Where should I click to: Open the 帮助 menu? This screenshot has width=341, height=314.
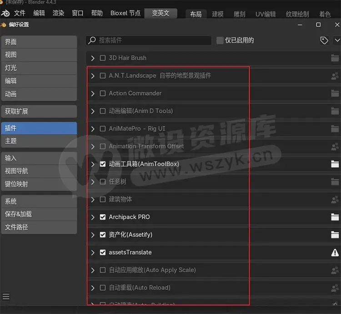97,13
